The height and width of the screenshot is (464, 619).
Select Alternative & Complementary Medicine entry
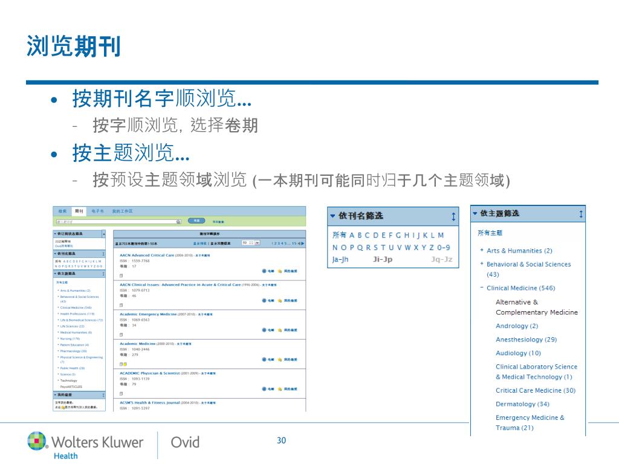tap(537, 307)
